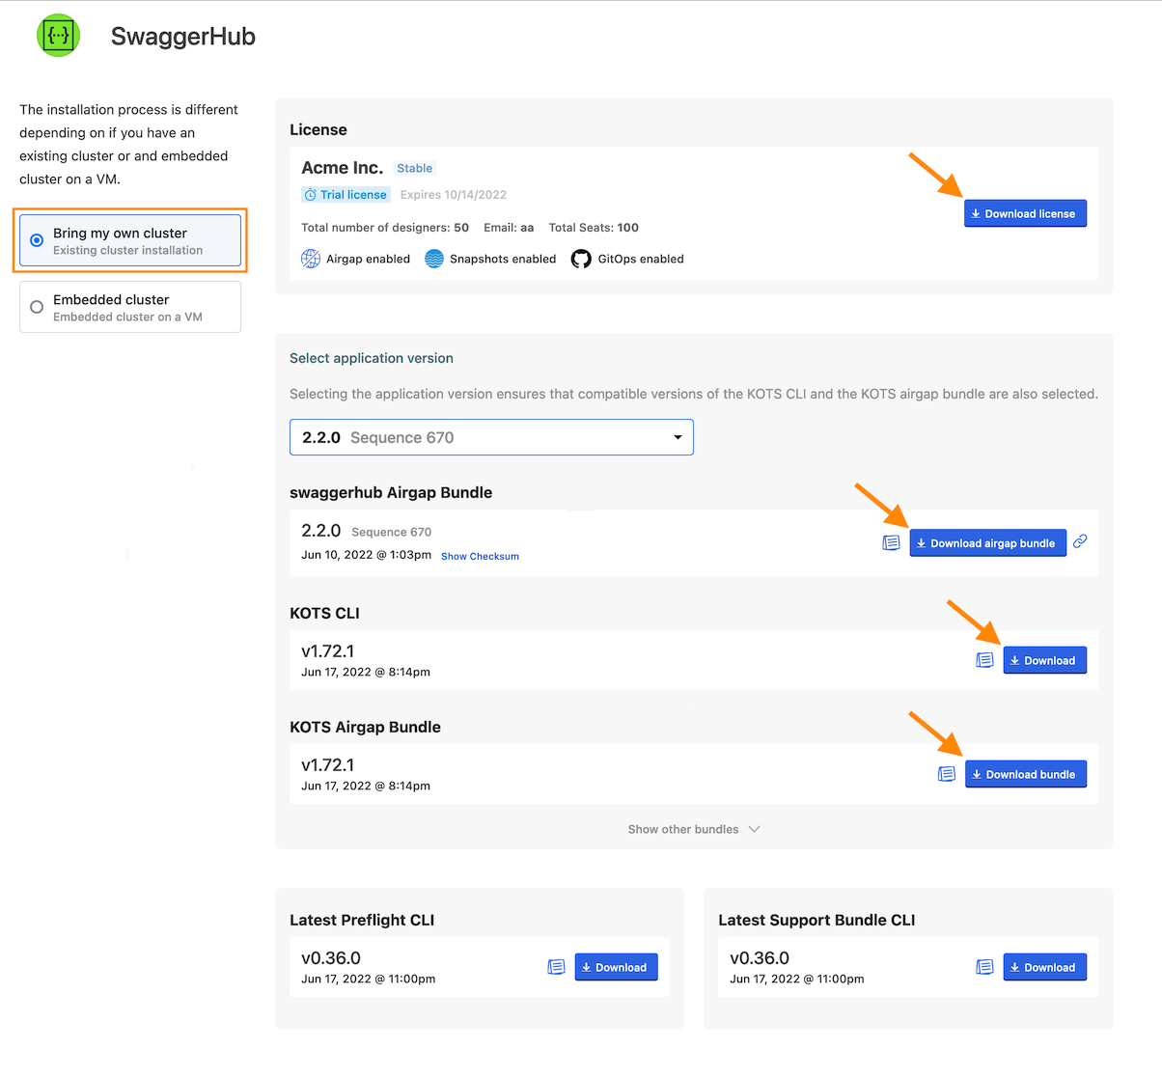The width and height of the screenshot is (1162, 1077).
Task: Click the notes icon beside KOTS Airgap Bundle
Action: click(x=947, y=774)
